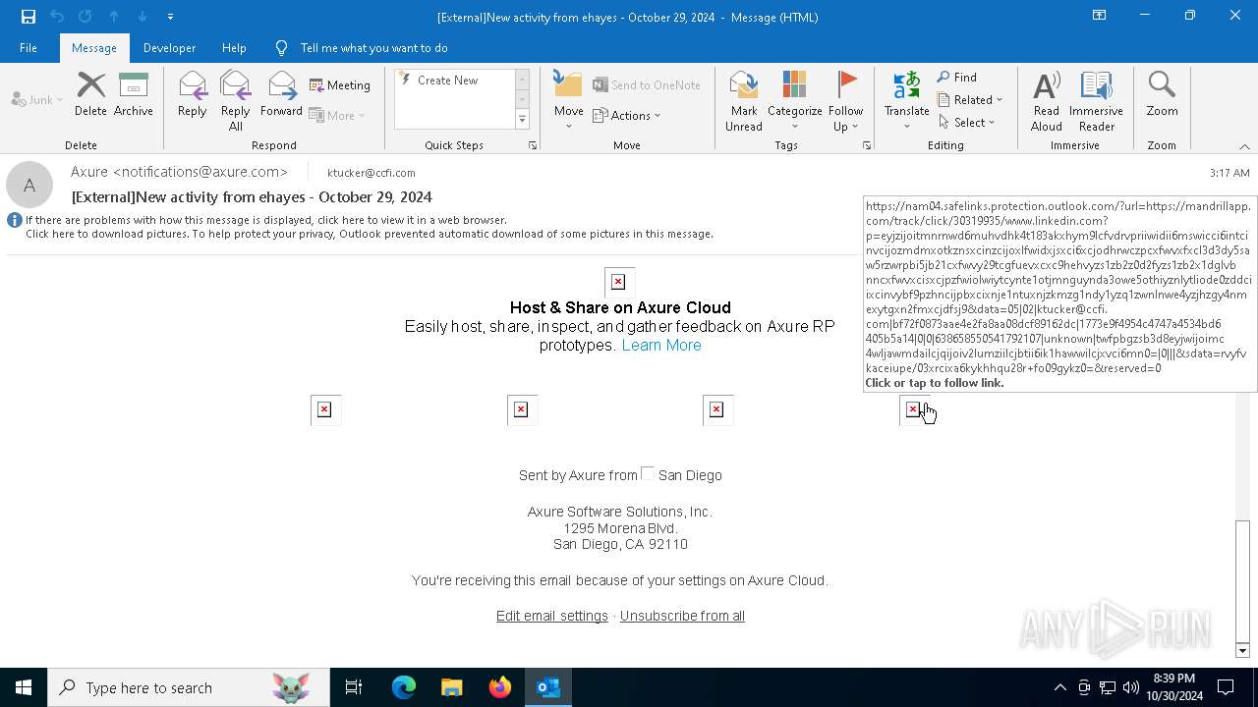Start Read Aloud
Screen dimensions: 1258x707
tap(1047, 100)
